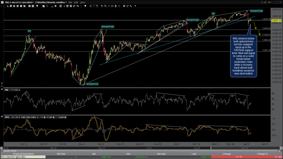The height and width of the screenshot is (159, 283).
Task: Click the Bid Size column header
Action: (x=61, y=154)
